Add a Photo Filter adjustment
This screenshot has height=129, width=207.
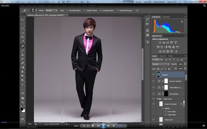coord(170,47)
